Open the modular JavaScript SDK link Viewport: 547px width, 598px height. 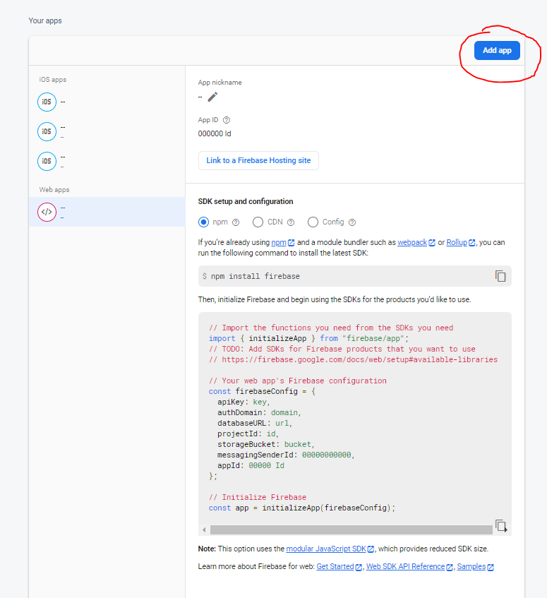point(326,549)
